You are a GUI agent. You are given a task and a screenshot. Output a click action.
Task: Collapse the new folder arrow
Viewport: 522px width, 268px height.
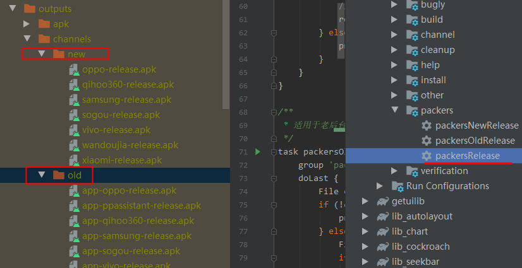tap(42, 54)
